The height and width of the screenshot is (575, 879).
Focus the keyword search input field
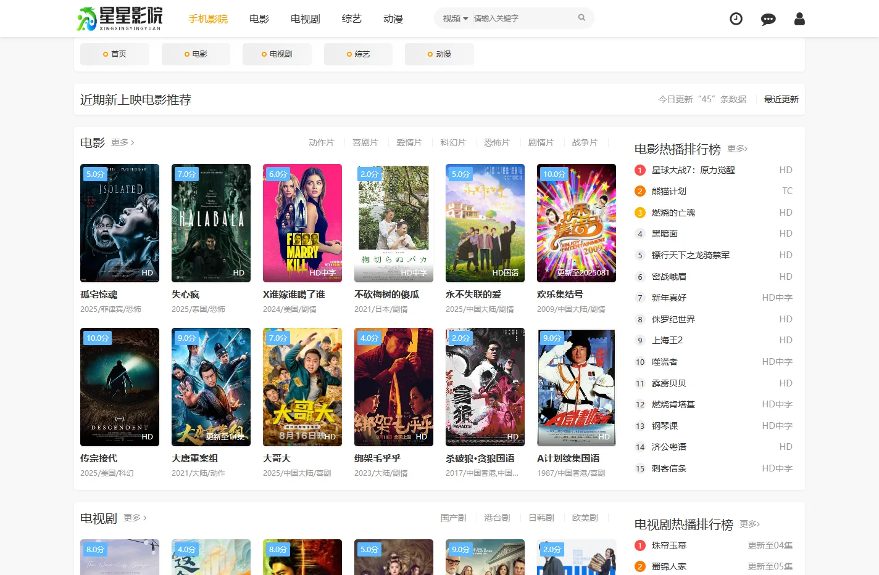pos(523,18)
